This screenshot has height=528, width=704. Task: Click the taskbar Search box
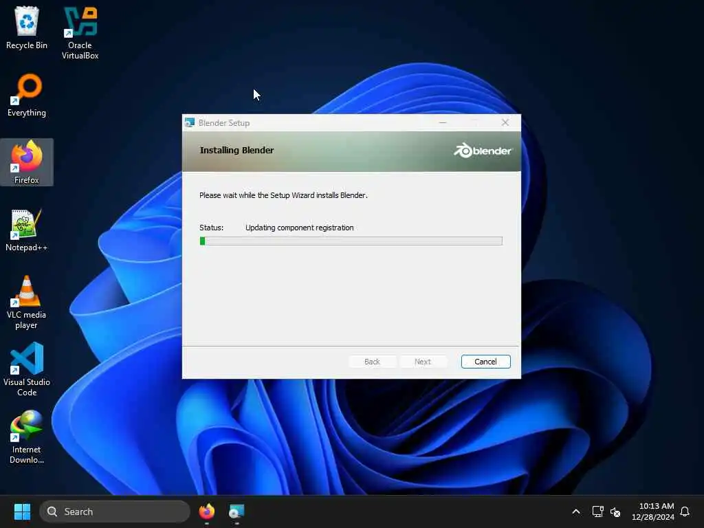115,511
